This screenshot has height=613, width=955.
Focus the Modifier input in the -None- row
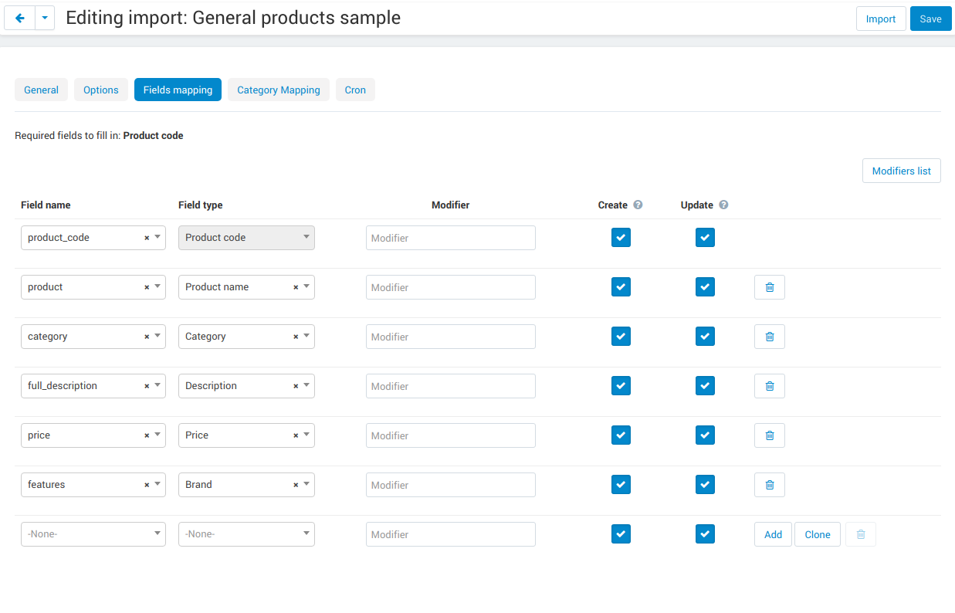point(451,534)
